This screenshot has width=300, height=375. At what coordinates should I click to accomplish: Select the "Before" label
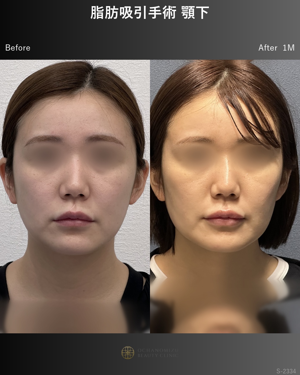pyautogui.click(x=18, y=48)
